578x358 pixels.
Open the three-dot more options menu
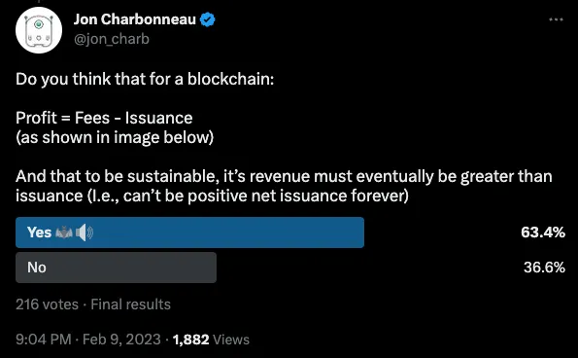[556, 19]
